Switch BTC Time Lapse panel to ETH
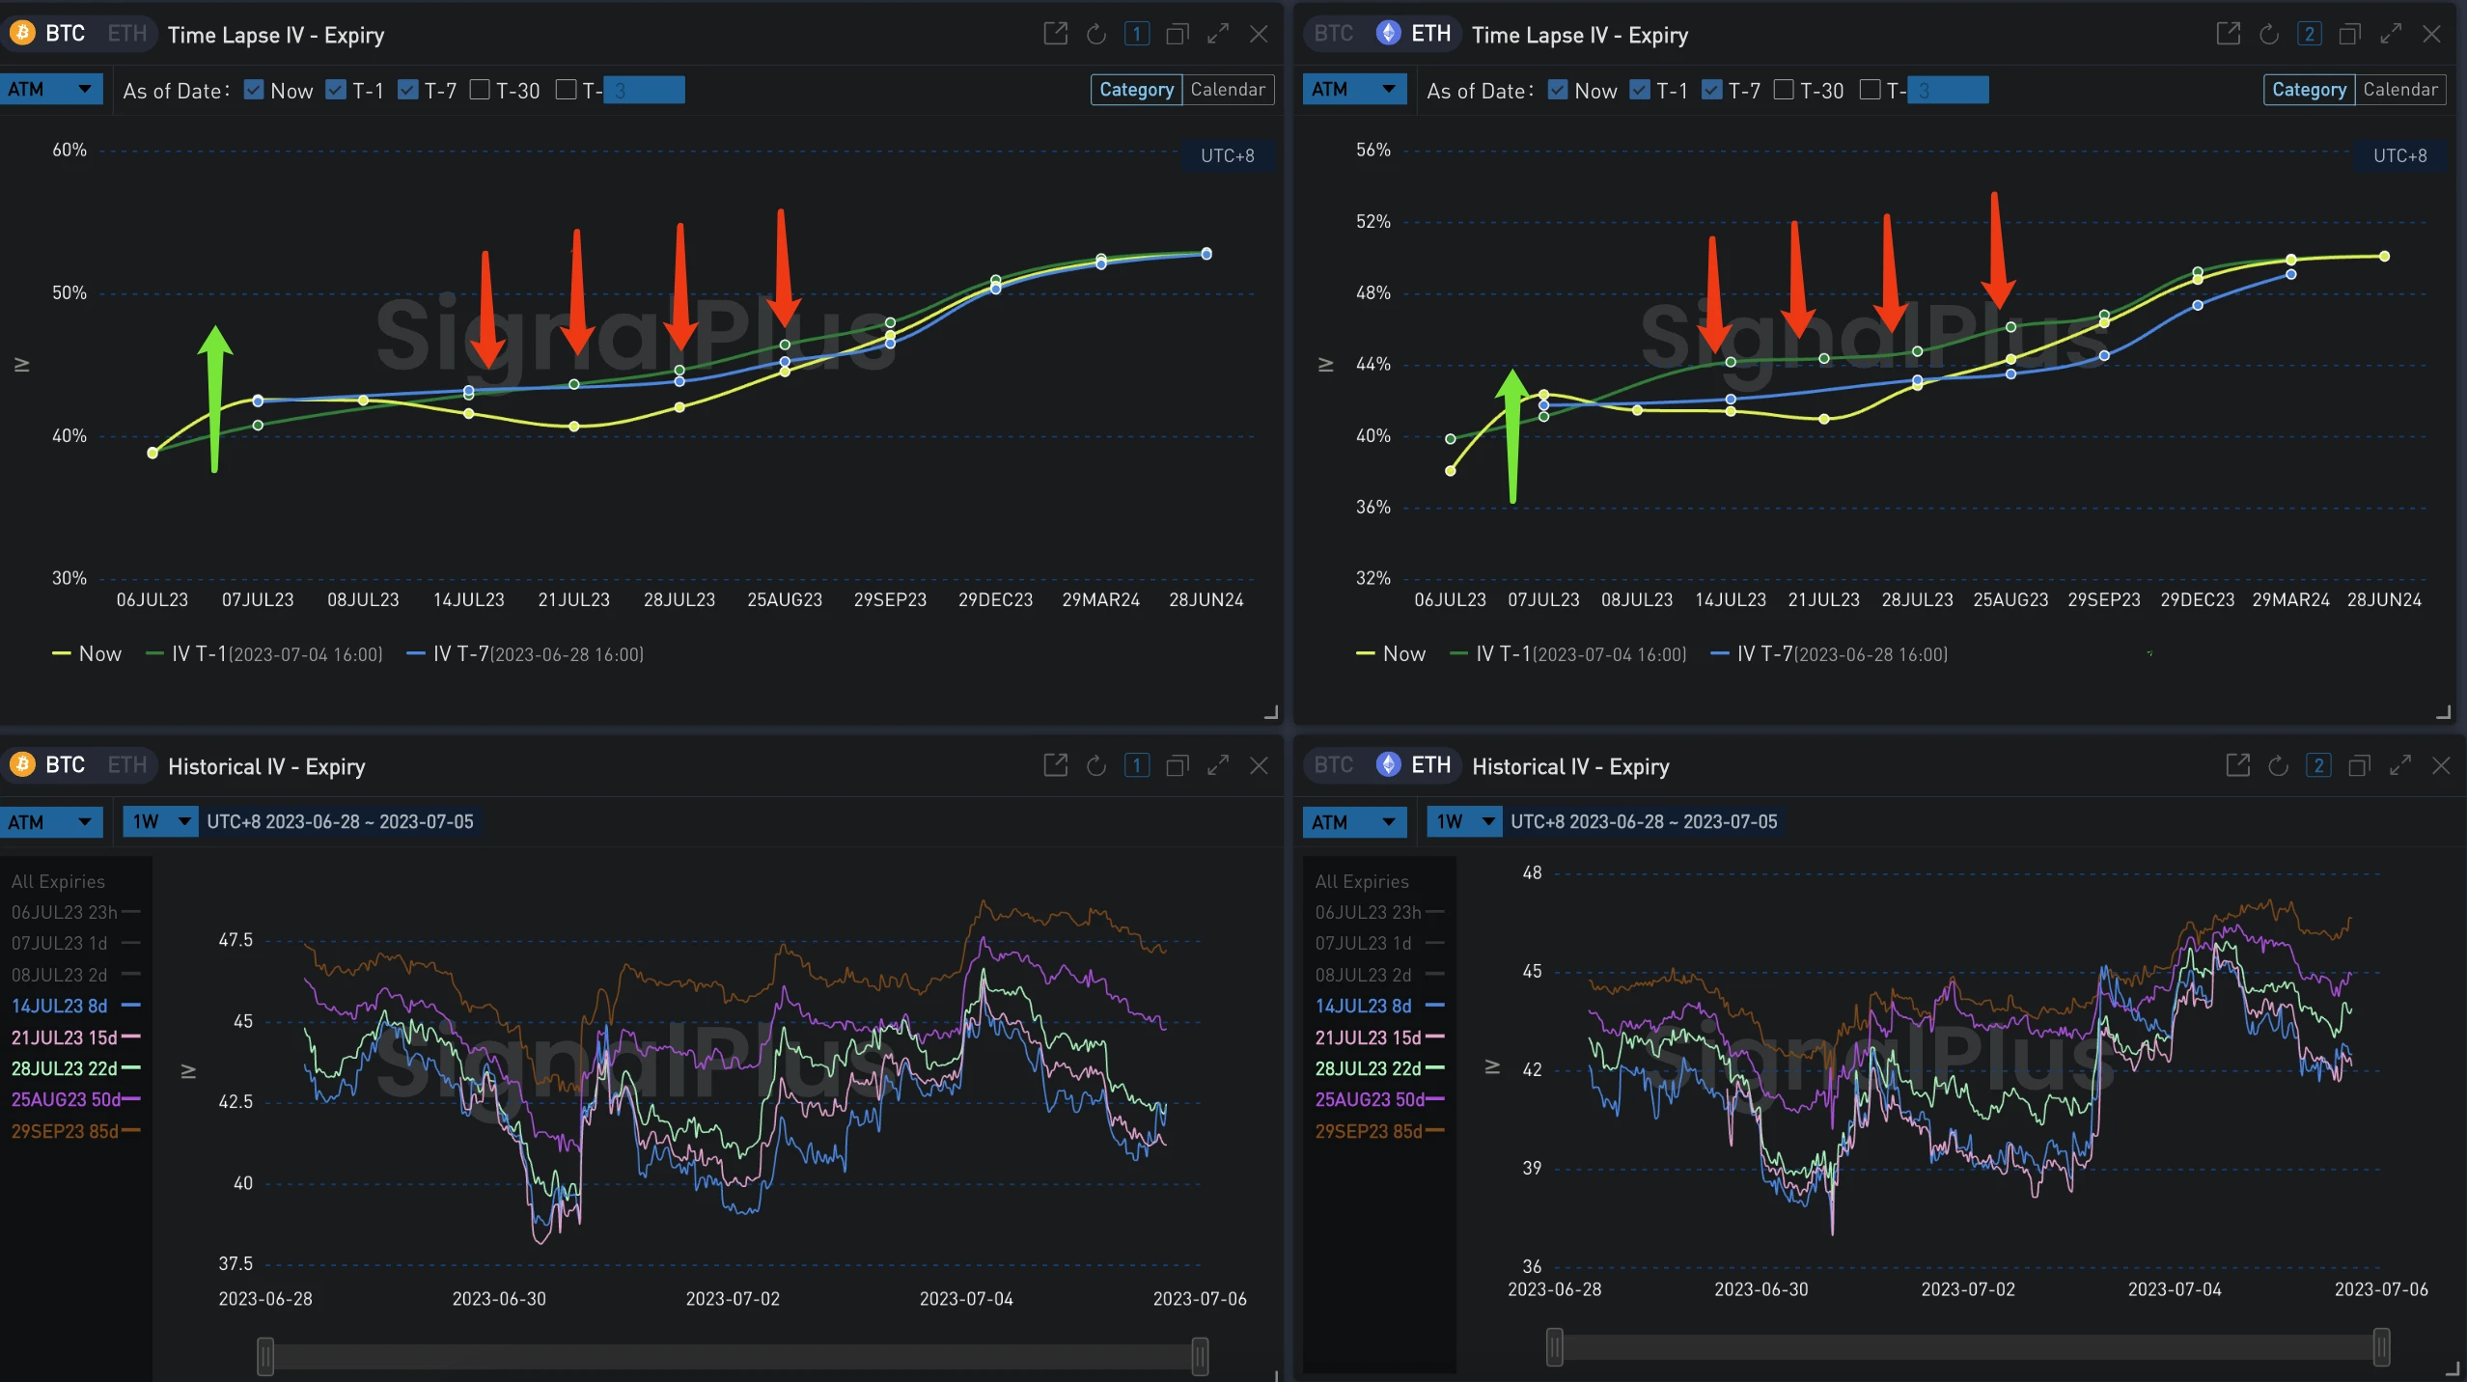The image size is (2467, 1382). (x=126, y=34)
